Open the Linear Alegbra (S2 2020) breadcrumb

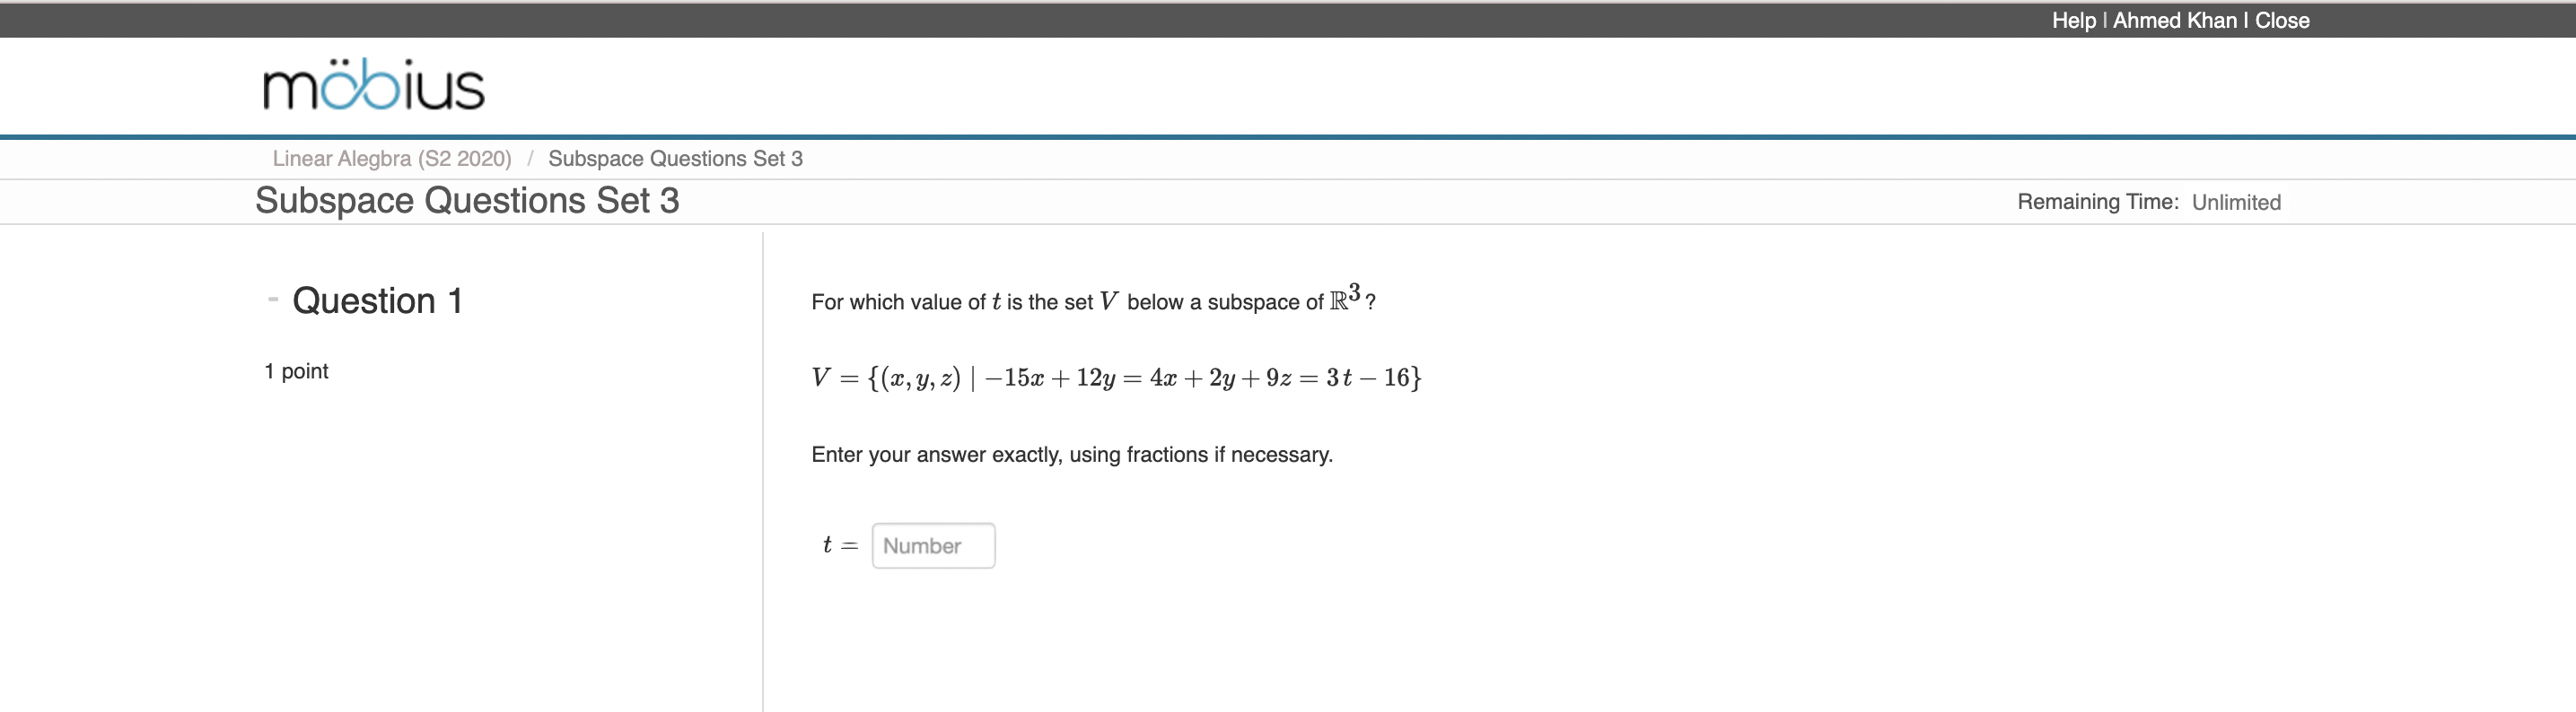391,158
